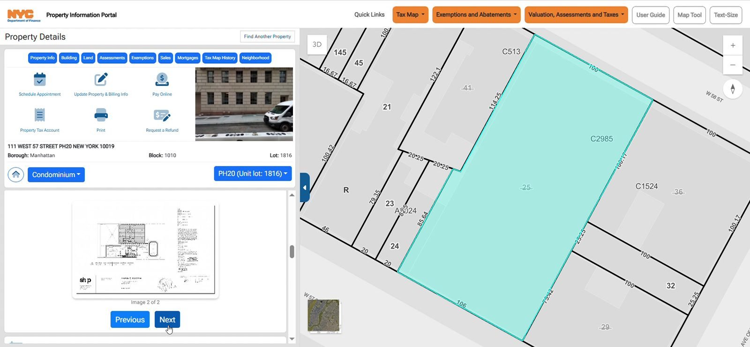750x347 pixels.
Task: Click the panel scrollbar down arrow
Action: pos(292,339)
